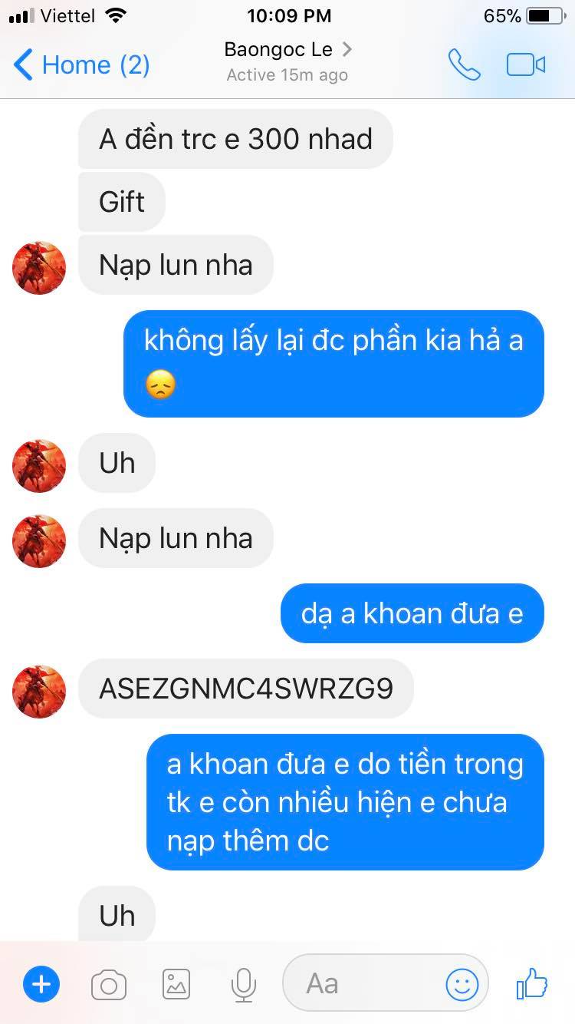The image size is (575, 1024).
Task: Tap the 'Active 15m ago' status text
Action: [287, 75]
